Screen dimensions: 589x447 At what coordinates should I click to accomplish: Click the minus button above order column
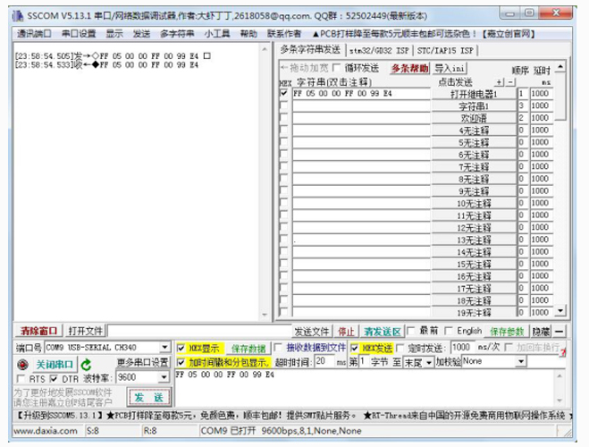(510, 82)
